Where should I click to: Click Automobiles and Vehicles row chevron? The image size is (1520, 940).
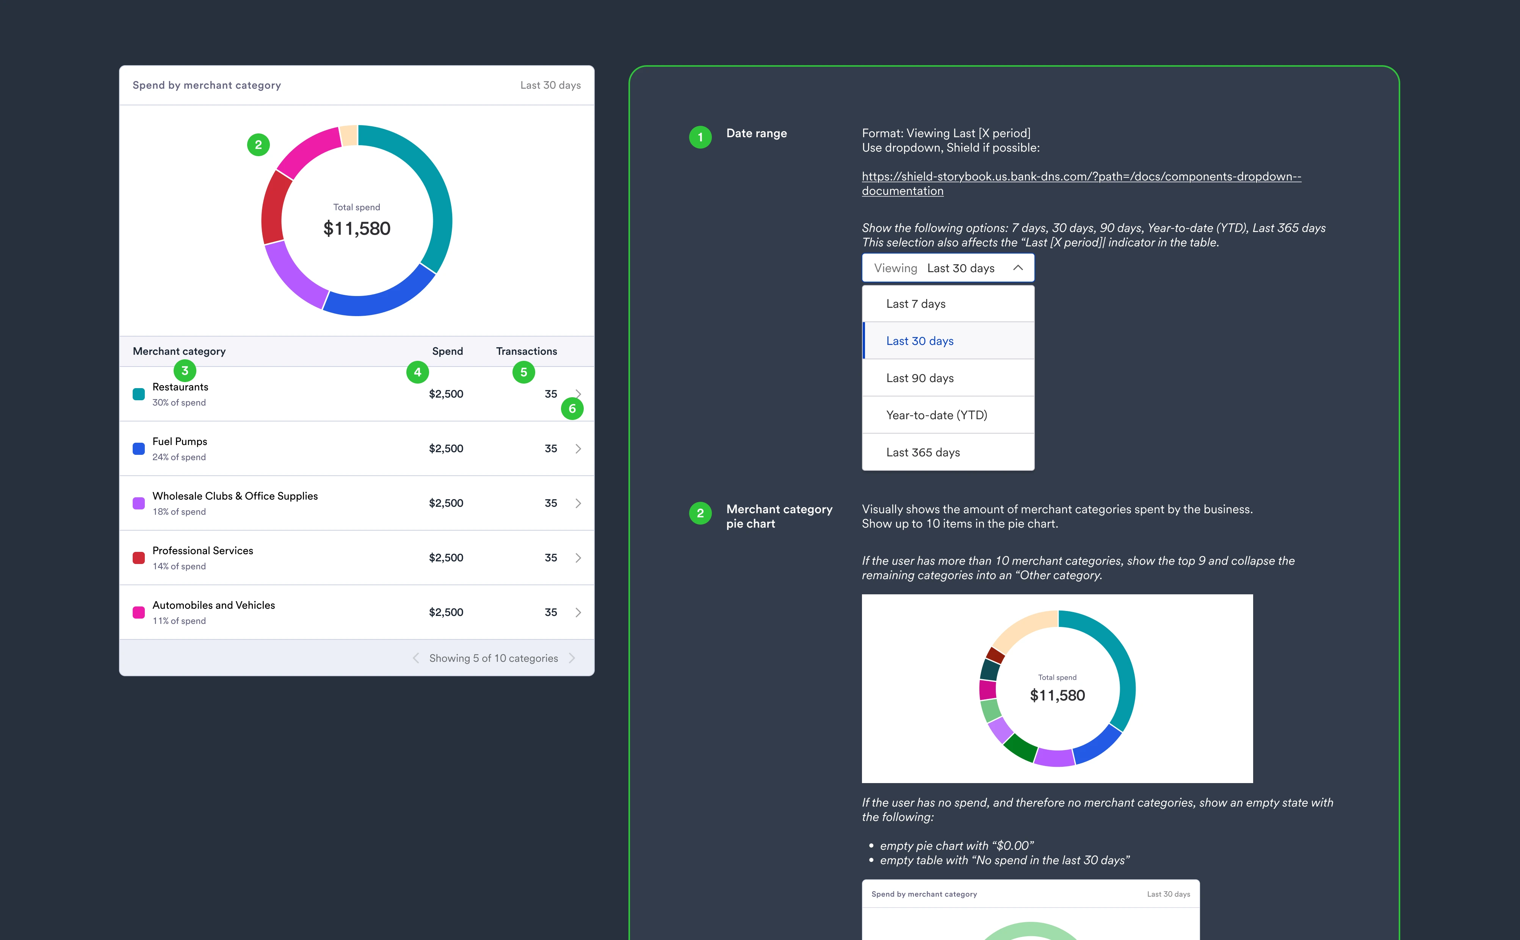tap(578, 613)
